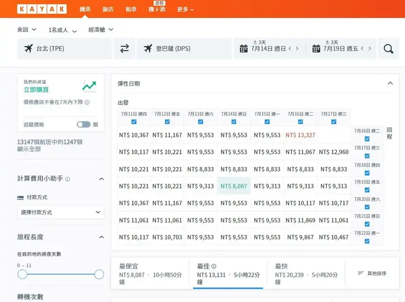
Task: Click the airplane icon in 台北 (TPE) field
Action: point(28,48)
